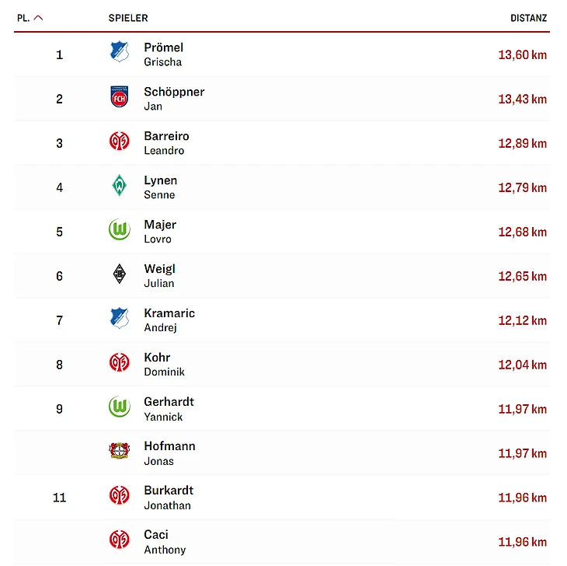Click the Hoffenheim logo beside Prömel

119,52
